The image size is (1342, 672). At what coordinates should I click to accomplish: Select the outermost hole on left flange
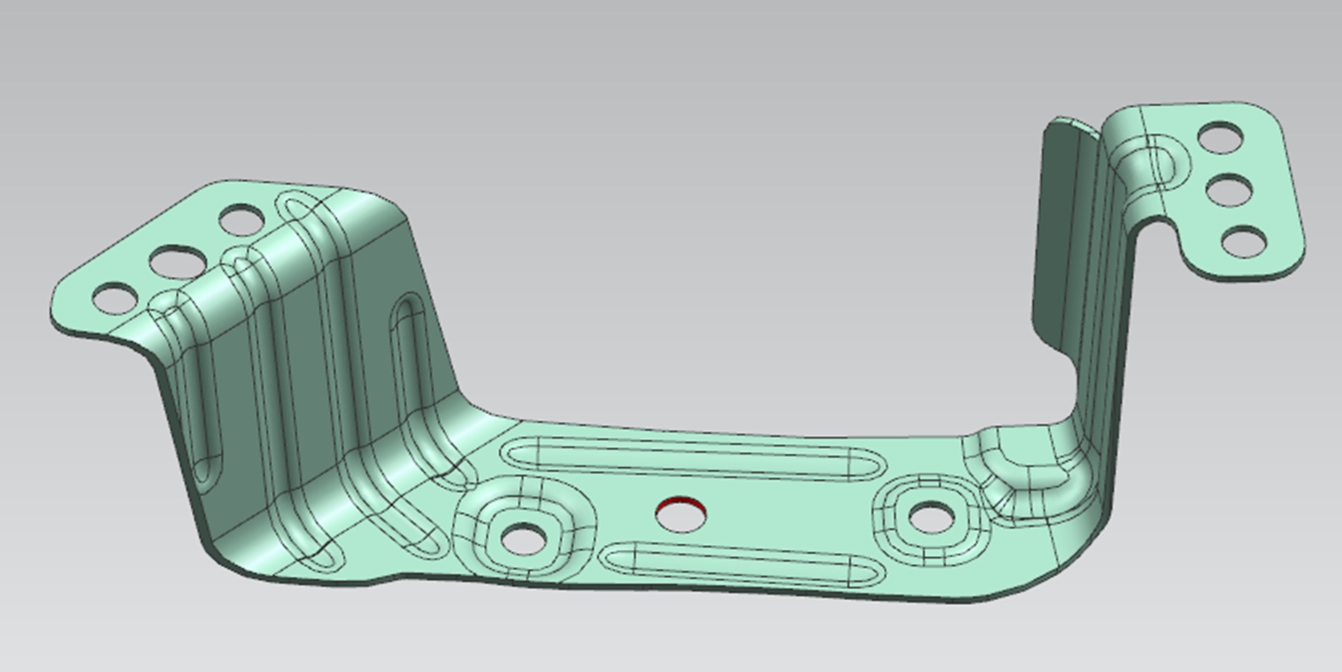(114, 299)
